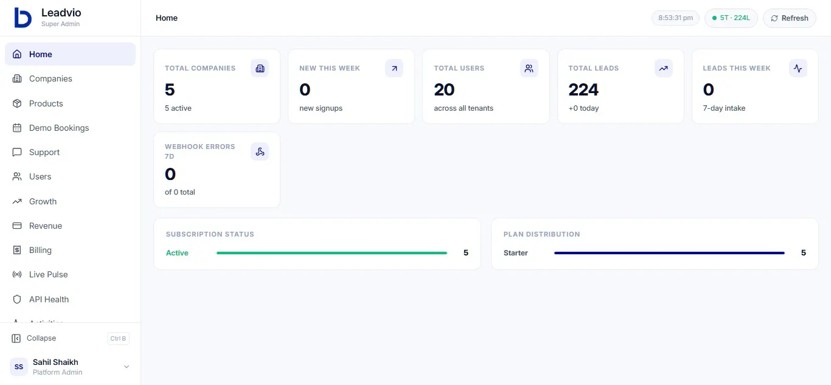The height and width of the screenshot is (385, 831).
Task: Click the '5 active' text
Action: pyautogui.click(x=178, y=108)
